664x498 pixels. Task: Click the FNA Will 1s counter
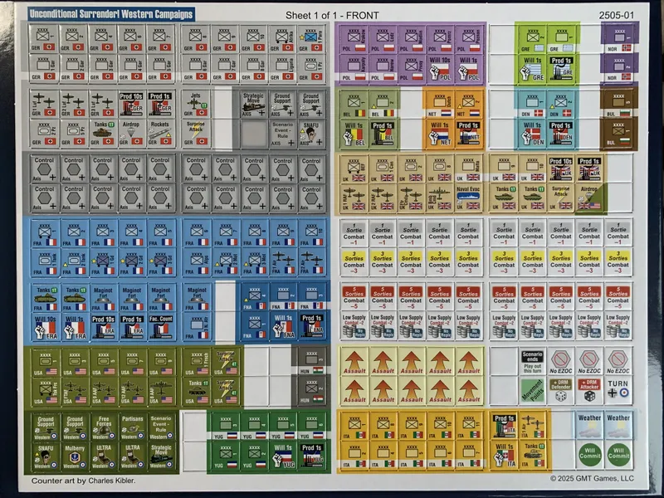tap(283, 326)
